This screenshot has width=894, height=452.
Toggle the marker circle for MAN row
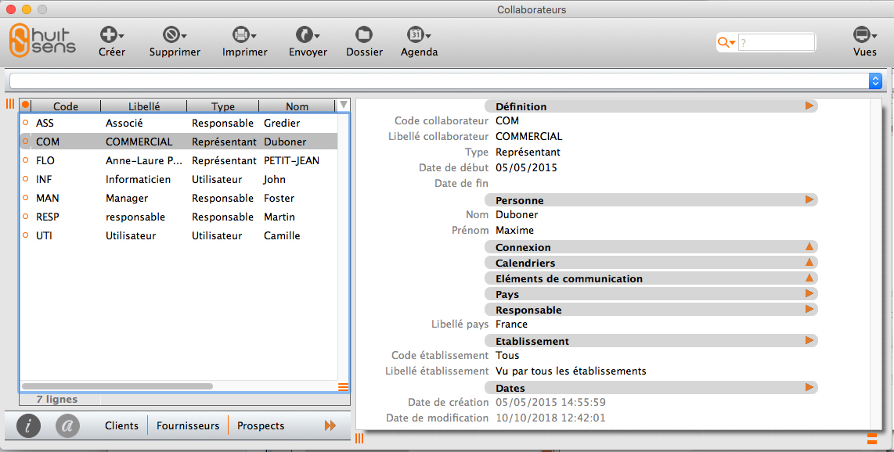[25, 198]
